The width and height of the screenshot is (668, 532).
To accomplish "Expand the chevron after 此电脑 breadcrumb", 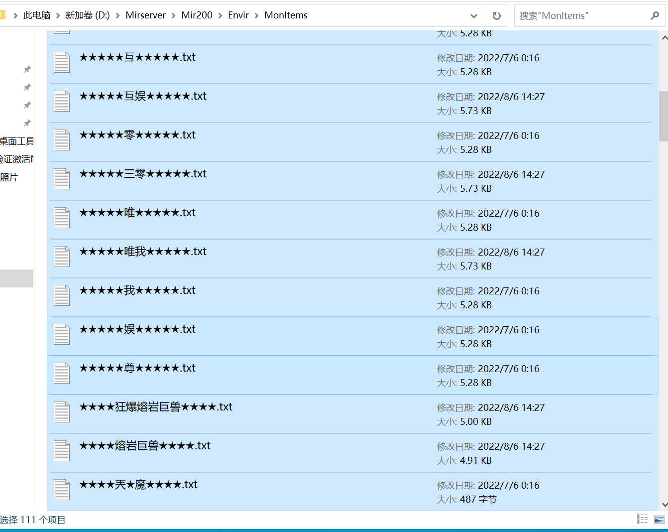I will (x=58, y=16).
